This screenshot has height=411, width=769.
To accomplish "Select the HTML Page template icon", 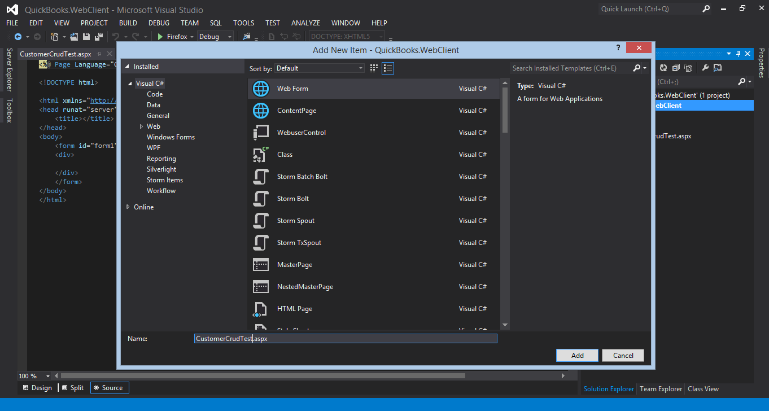I will point(261,309).
